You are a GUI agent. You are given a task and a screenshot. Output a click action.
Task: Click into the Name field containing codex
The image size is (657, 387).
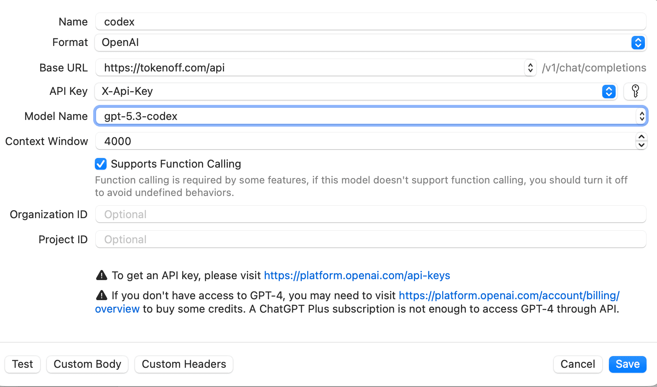[x=370, y=22]
